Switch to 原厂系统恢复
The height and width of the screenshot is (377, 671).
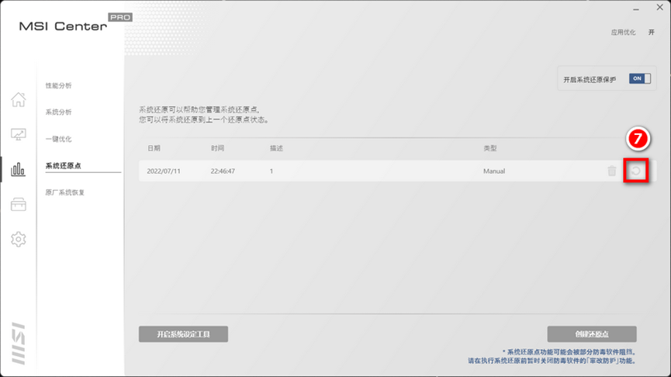tap(65, 192)
